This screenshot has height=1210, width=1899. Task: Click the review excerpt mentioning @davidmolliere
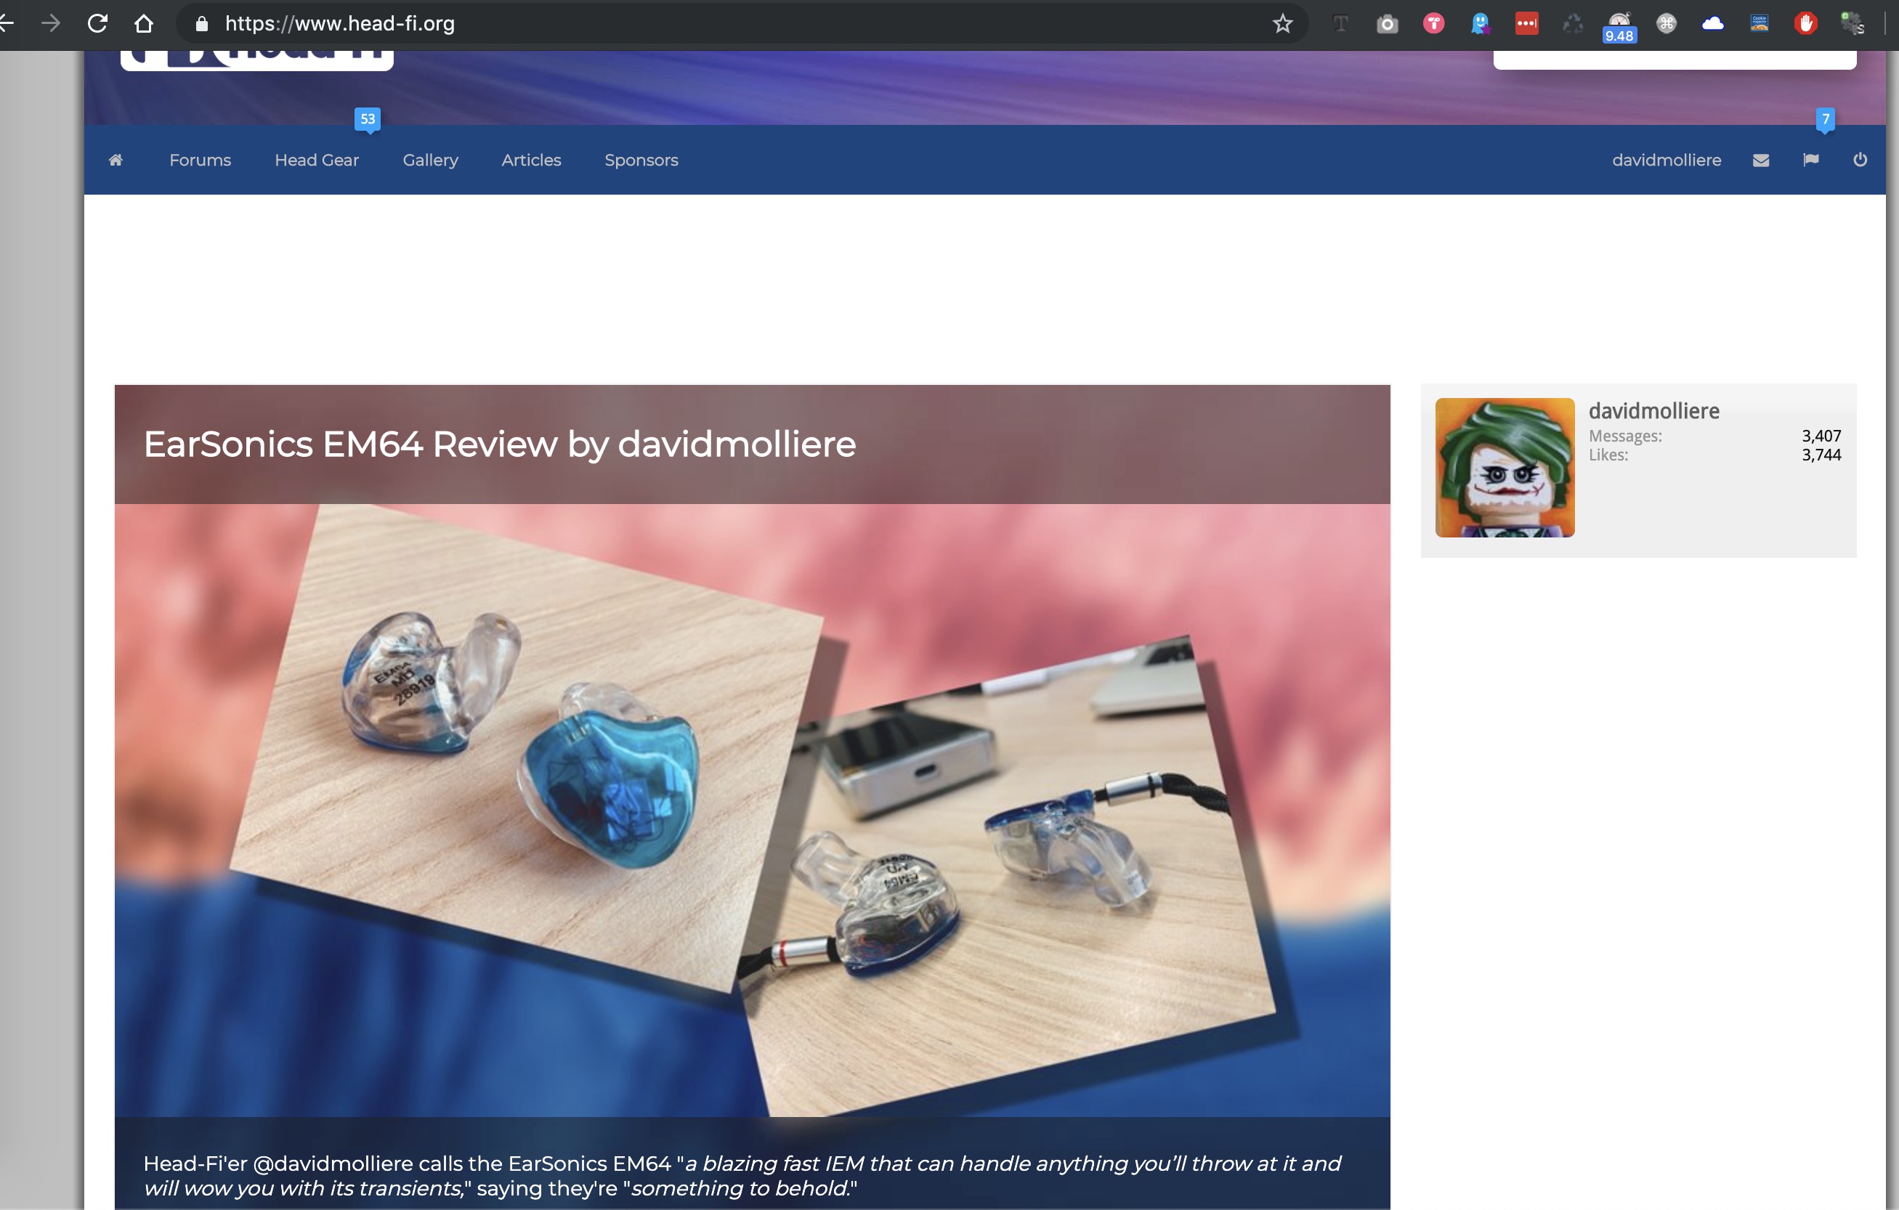click(x=741, y=1175)
